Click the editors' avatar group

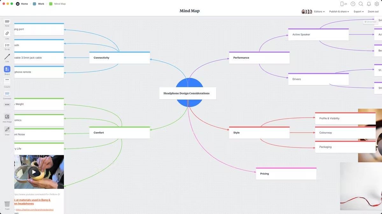tap(307, 11)
